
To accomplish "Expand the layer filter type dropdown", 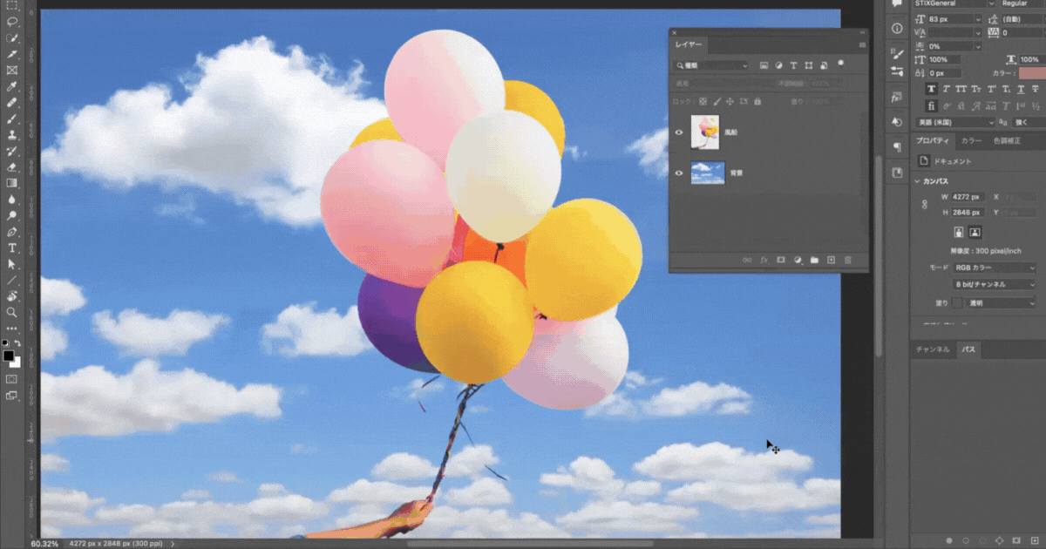I will (711, 65).
